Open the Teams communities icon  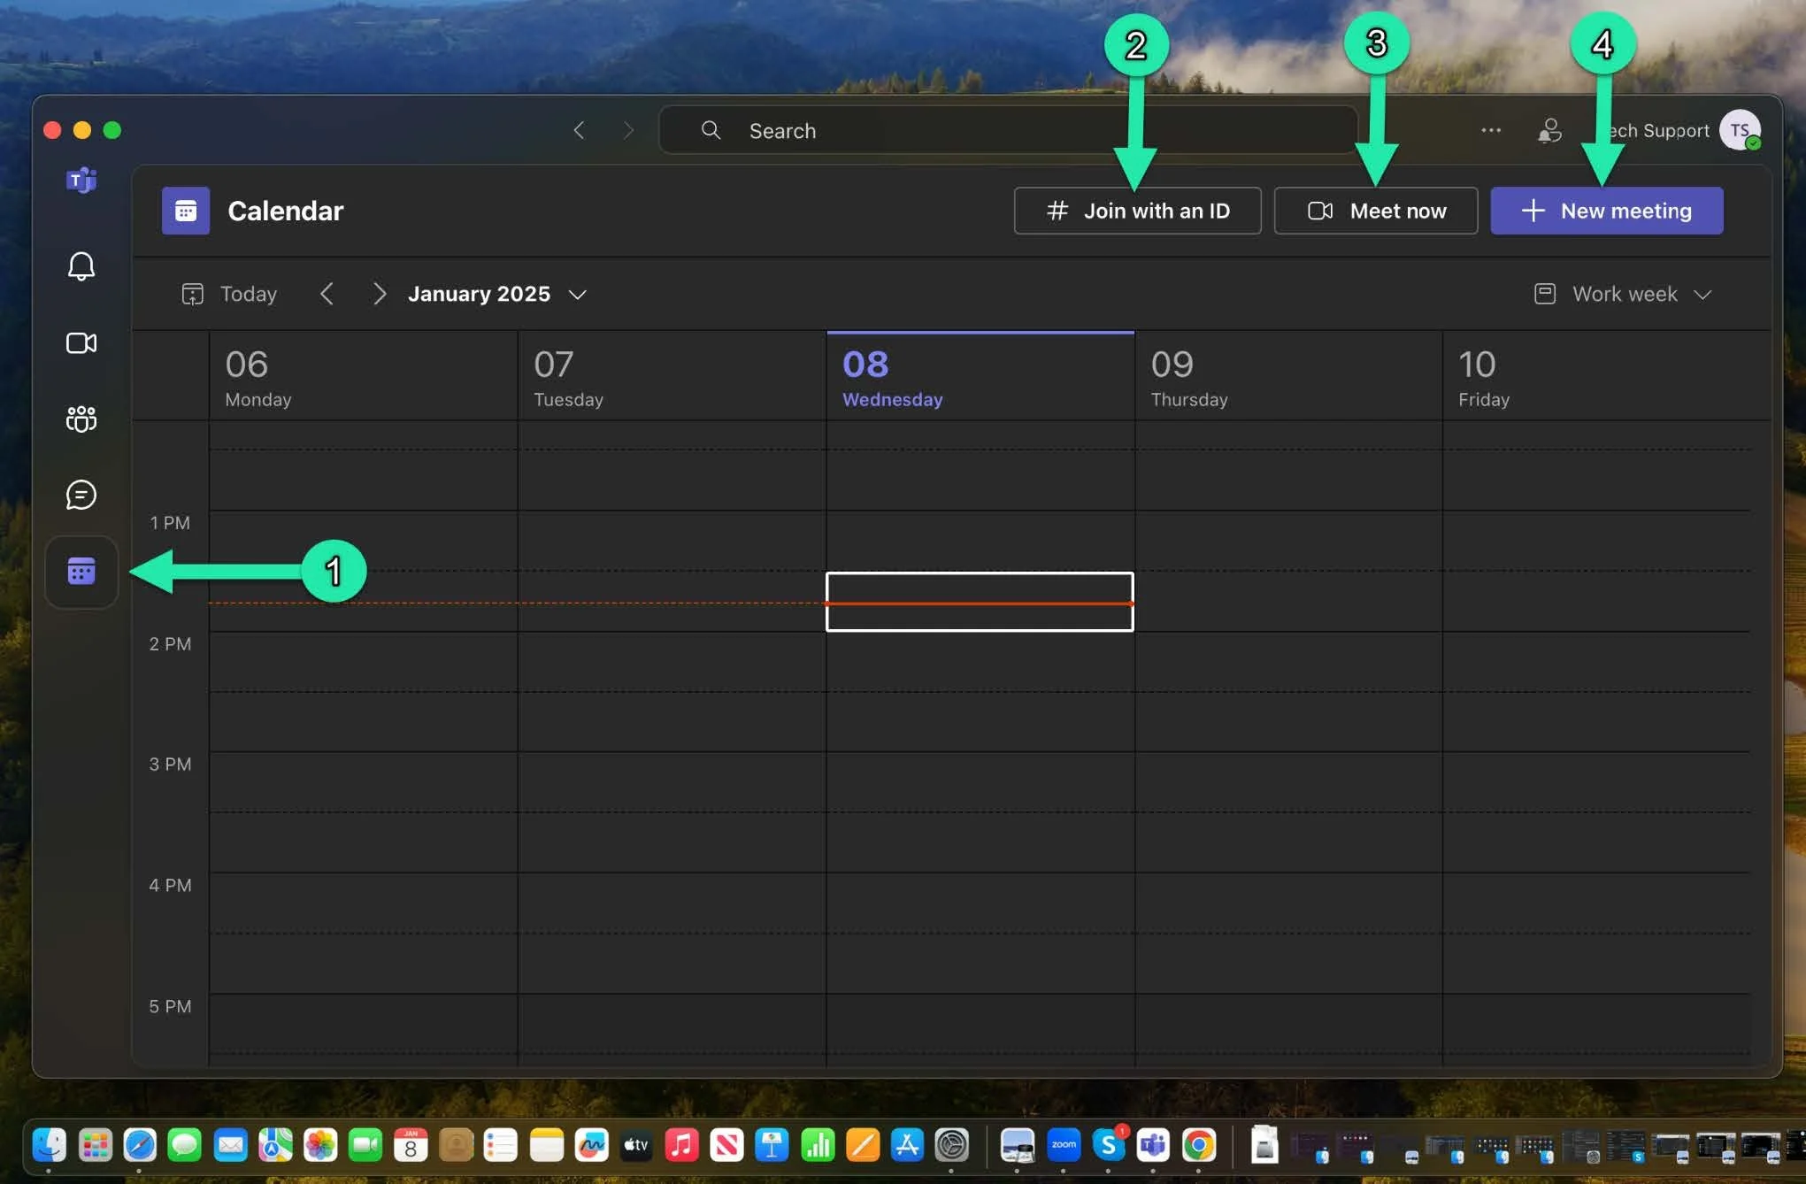coord(81,419)
